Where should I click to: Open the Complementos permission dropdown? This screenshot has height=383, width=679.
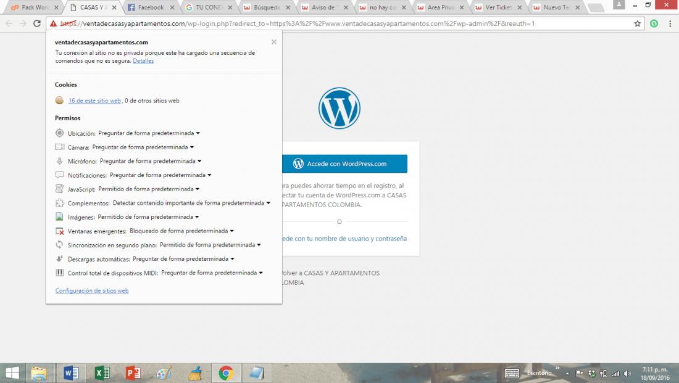pos(191,202)
